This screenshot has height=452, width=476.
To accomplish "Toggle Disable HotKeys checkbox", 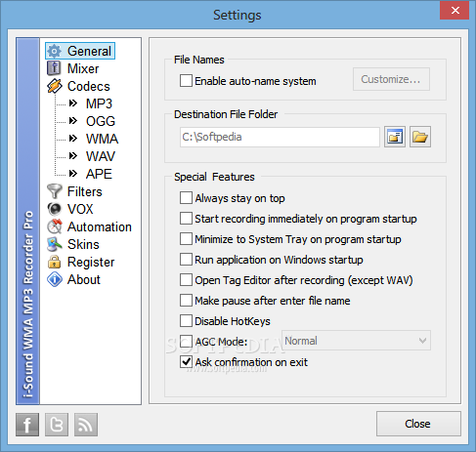I will [x=186, y=321].
